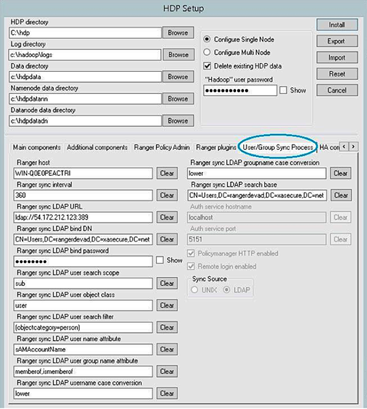
Task: Edit the LDAP user object class field
Action: click(83, 305)
